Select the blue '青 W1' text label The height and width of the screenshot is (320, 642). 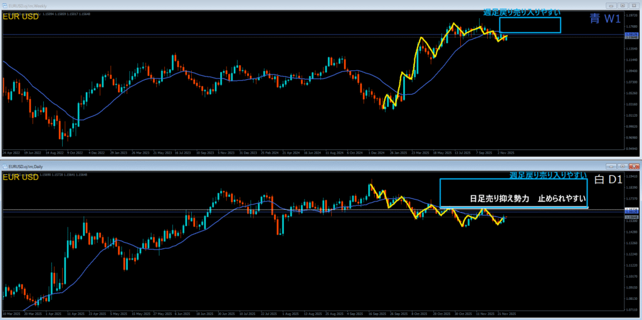[x=605, y=19]
